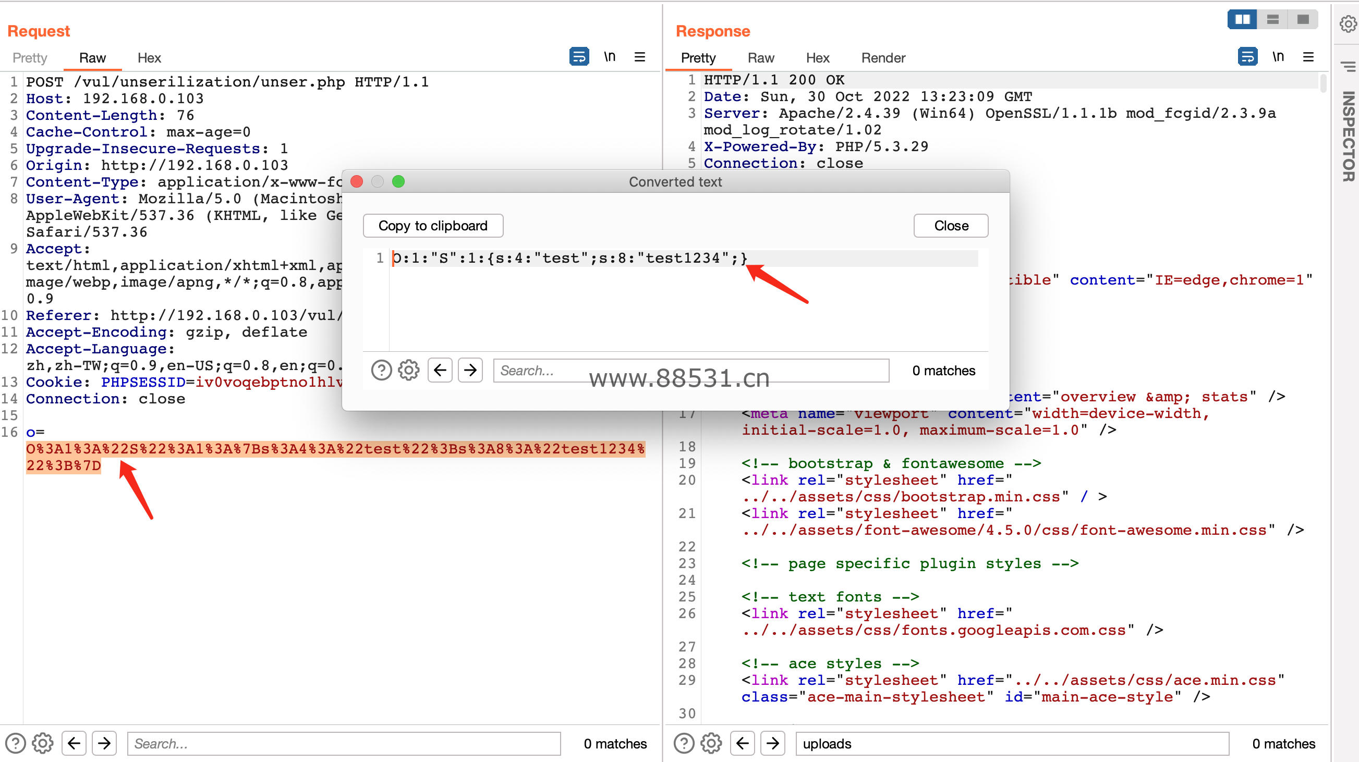Viewport: 1359px width, 762px height.
Task: Open the INSPECTOR side panel
Action: click(1348, 137)
